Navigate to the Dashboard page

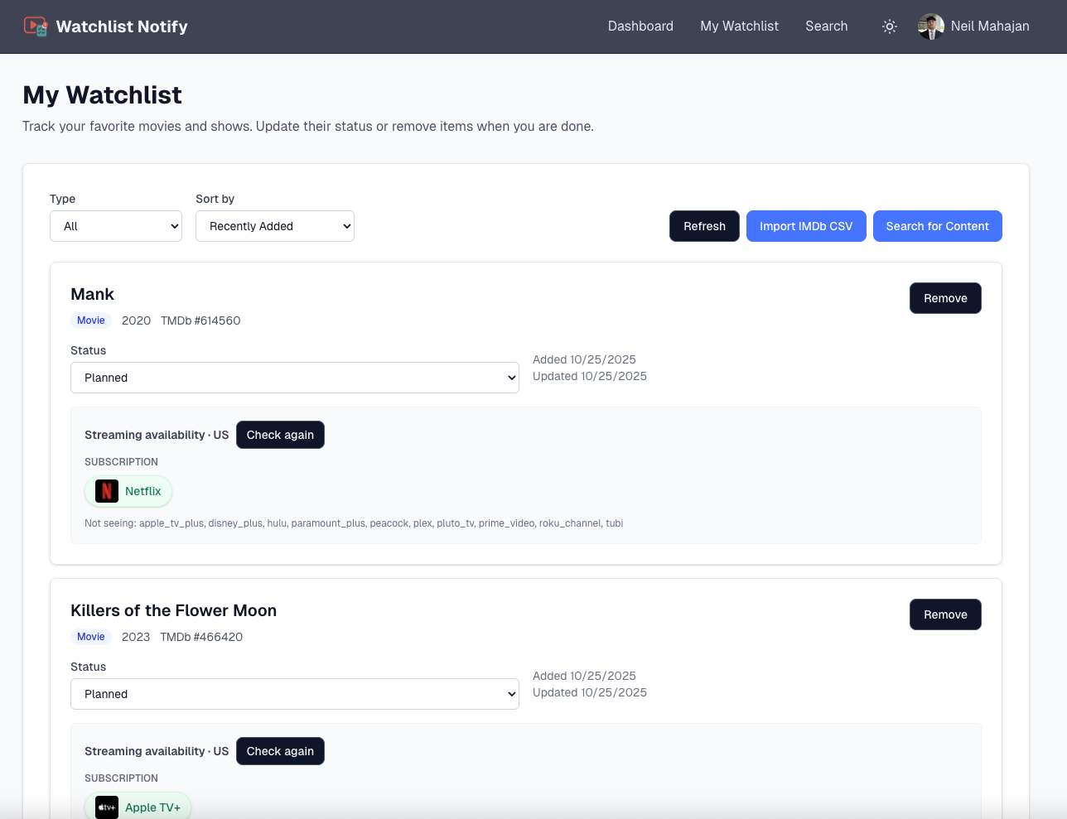[x=640, y=26]
